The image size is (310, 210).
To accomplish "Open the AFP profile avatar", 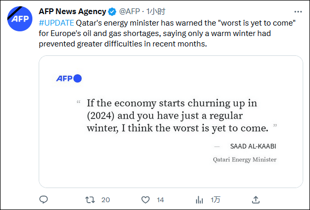I will pyautogui.click(x=20, y=19).
